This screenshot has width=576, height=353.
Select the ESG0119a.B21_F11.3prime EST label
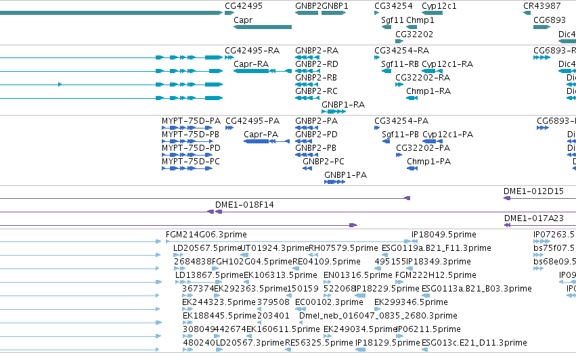tap(437, 248)
